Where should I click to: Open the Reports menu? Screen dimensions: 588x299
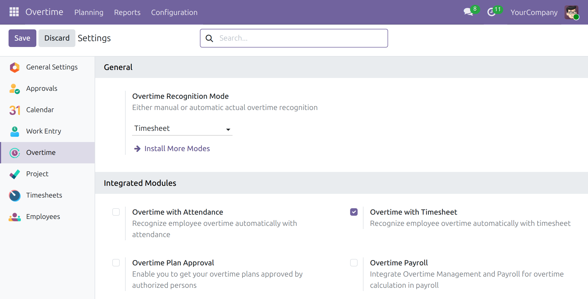(x=127, y=12)
